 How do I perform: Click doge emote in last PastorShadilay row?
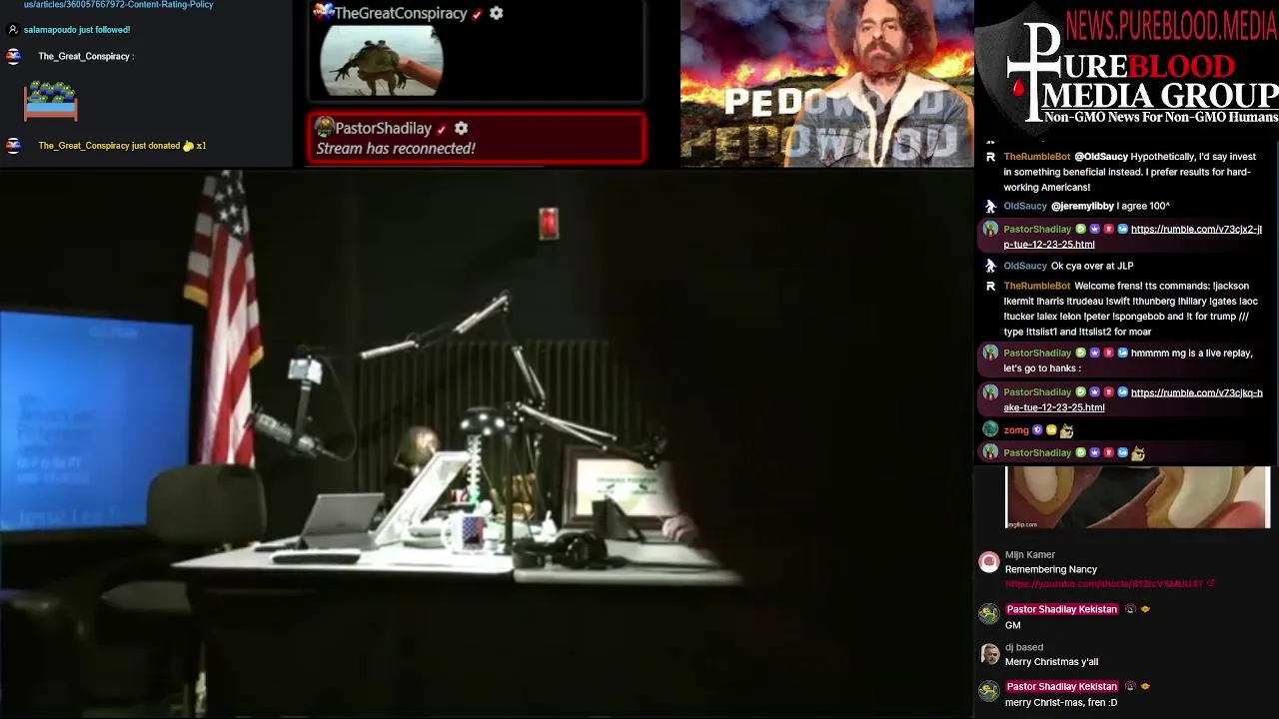click(1137, 452)
